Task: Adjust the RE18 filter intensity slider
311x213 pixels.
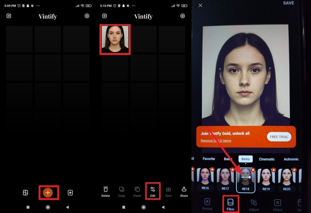Action: 246,177
